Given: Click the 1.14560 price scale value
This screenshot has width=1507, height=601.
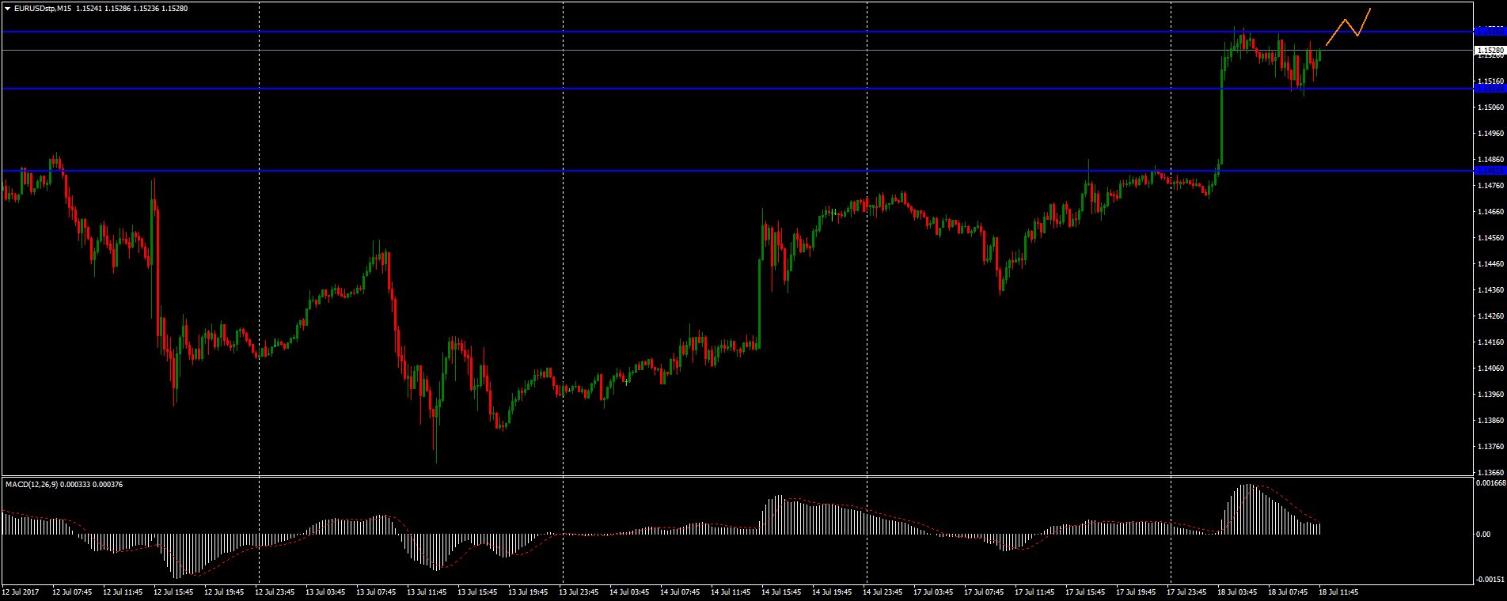Looking at the screenshot, I should tap(1490, 237).
